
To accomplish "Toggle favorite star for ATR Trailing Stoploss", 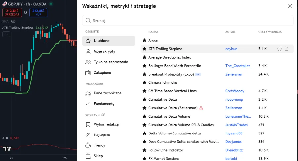I will [144, 49].
